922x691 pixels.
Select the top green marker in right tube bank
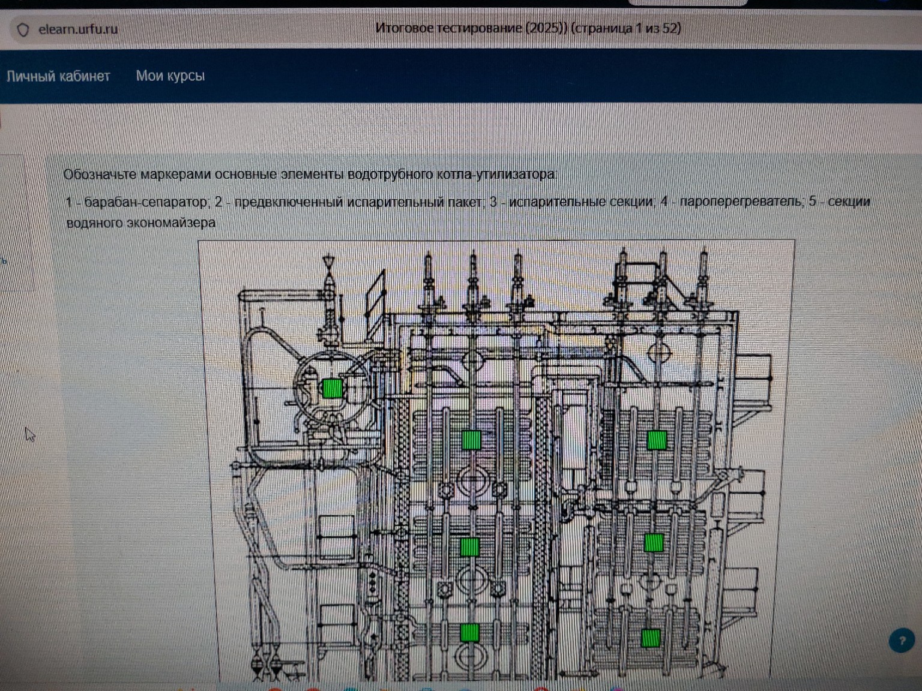[657, 440]
